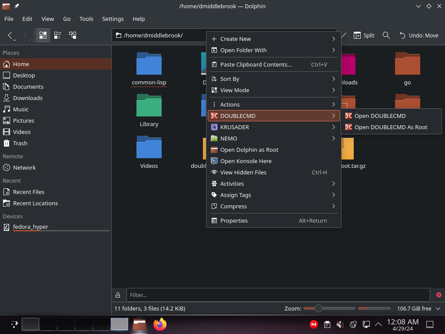Viewport: 445px width, 334px height.
Task: Open the Settings menu
Action: coord(113,19)
